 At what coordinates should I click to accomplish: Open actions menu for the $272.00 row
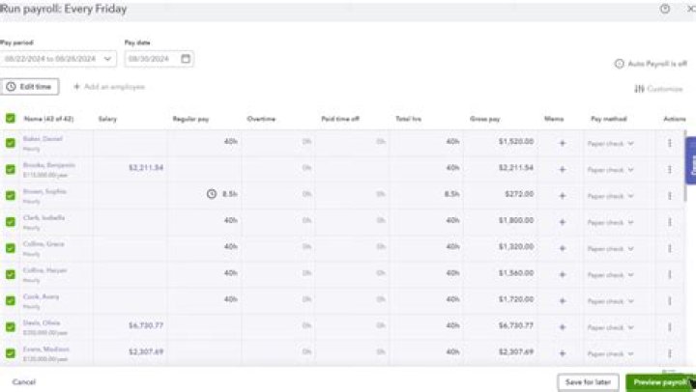[670, 196]
